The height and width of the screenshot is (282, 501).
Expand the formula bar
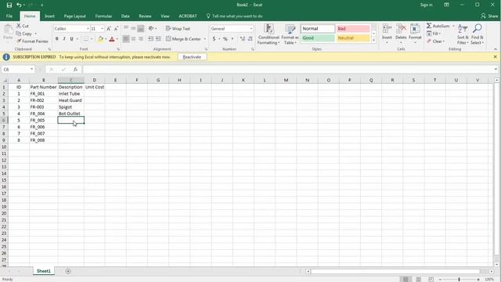(496, 69)
